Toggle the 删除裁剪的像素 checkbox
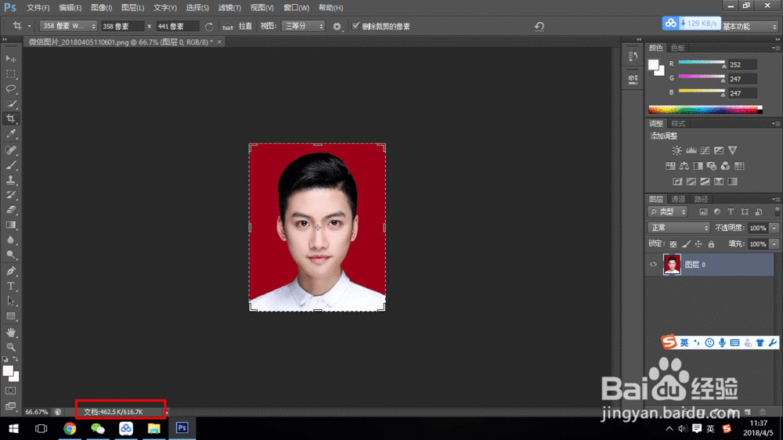783x440 pixels. click(x=357, y=26)
